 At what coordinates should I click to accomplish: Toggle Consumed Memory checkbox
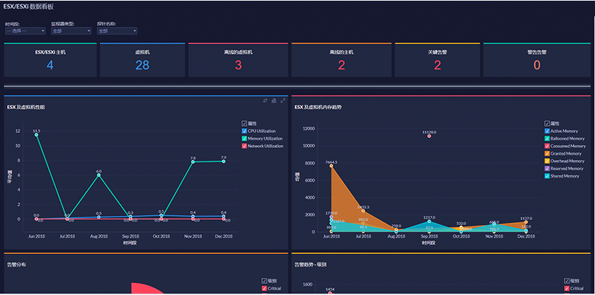pyautogui.click(x=547, y=146)
